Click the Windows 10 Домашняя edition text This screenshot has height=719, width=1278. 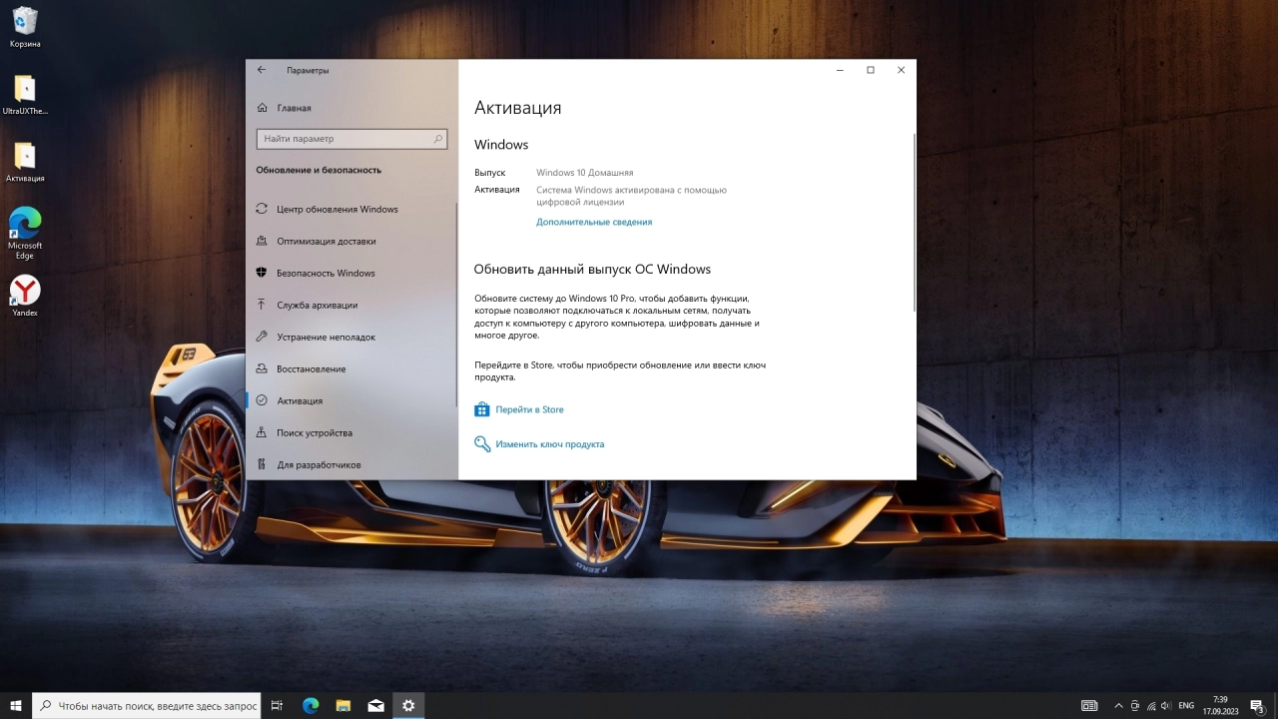tap(584, 173)
